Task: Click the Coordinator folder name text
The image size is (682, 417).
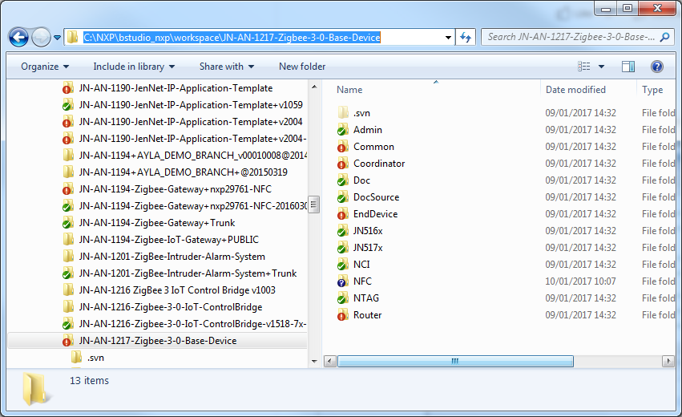Action: click(x=379, y=164)
